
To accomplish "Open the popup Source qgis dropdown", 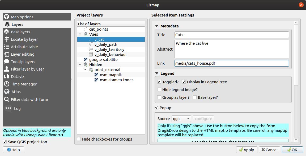I will [181, 119].
